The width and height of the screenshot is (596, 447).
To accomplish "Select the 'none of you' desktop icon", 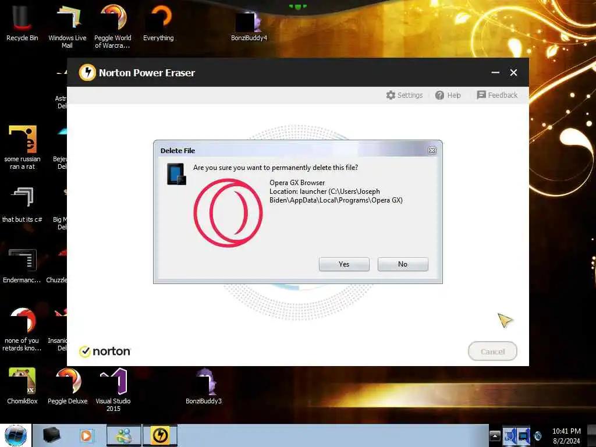I will point(22,329).
